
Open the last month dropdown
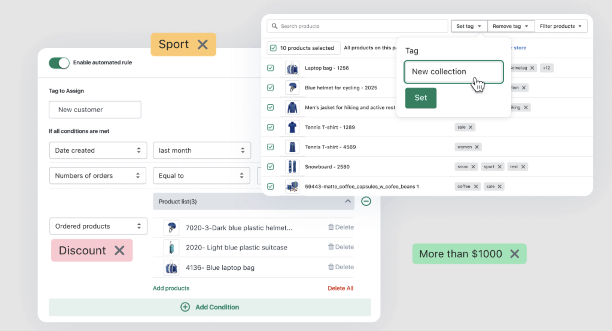(202, 150)
